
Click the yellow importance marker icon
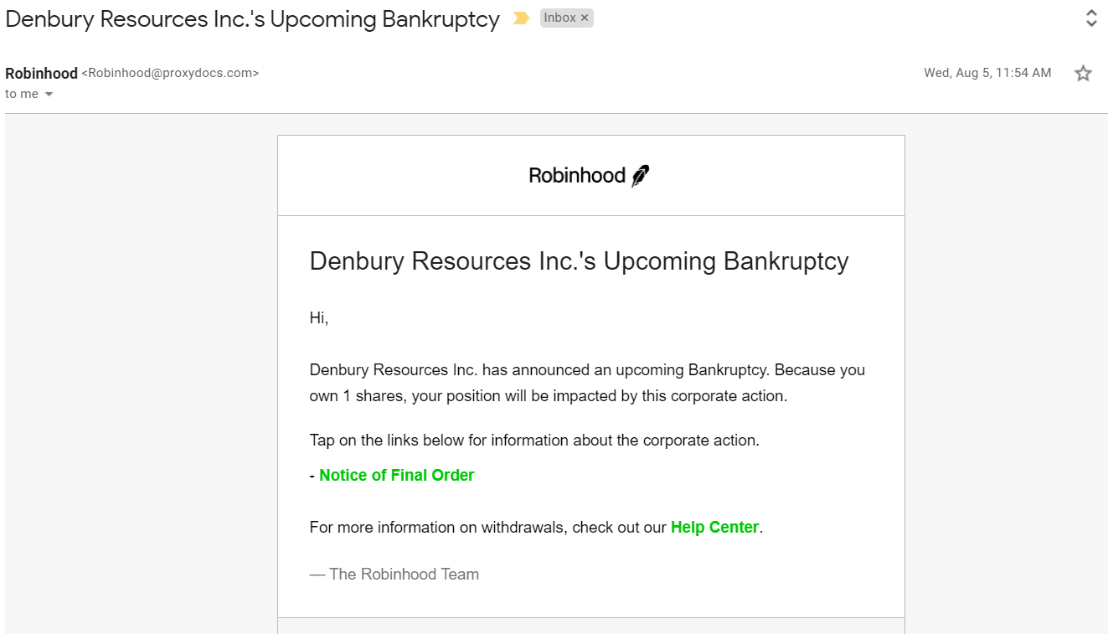tap(521, 18)
